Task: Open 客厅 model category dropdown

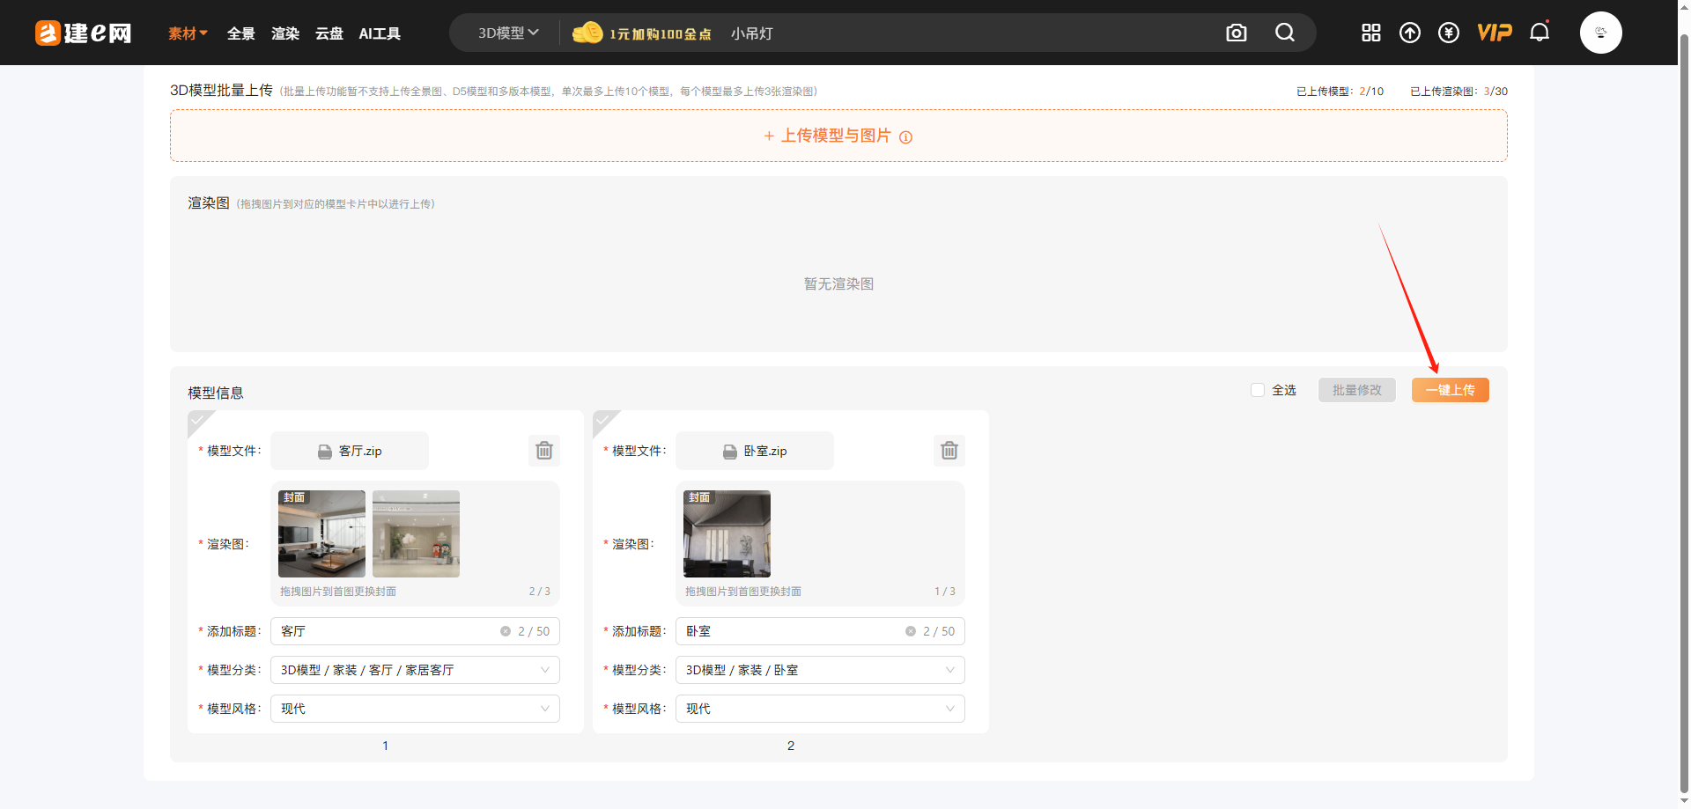Action: [x=414, y=670]
